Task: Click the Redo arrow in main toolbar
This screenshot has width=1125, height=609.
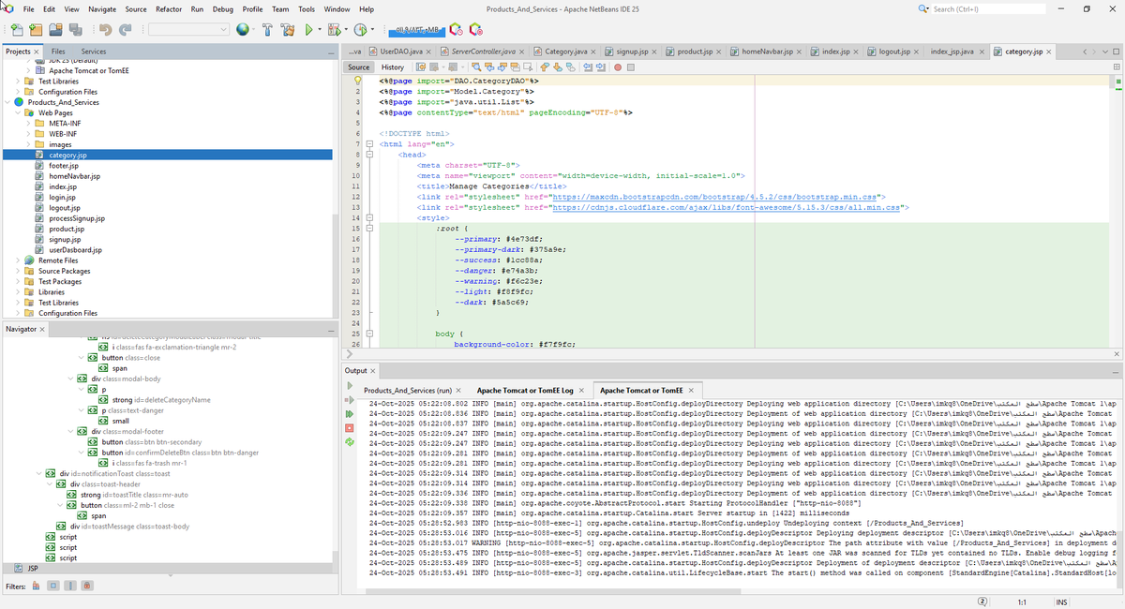Action: [125, 30]
